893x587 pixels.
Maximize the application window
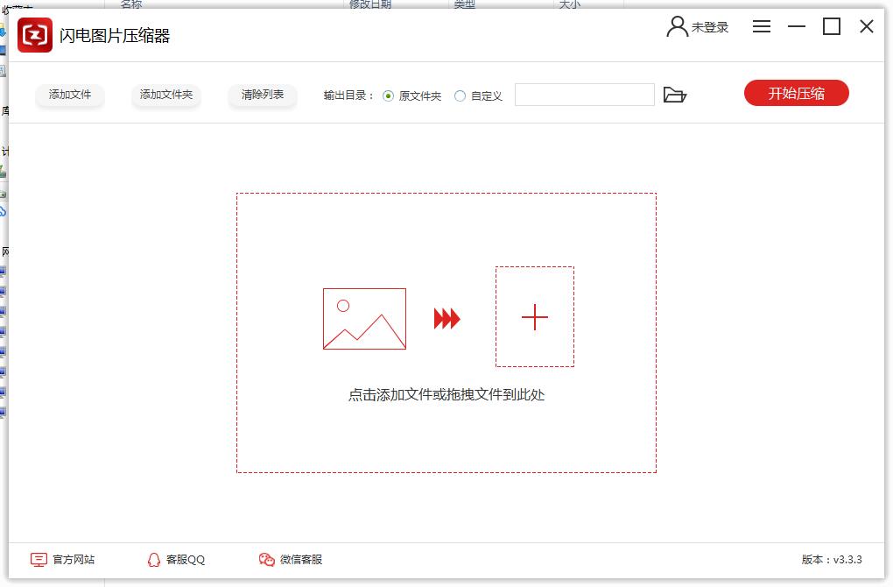[x=831, y=27]
